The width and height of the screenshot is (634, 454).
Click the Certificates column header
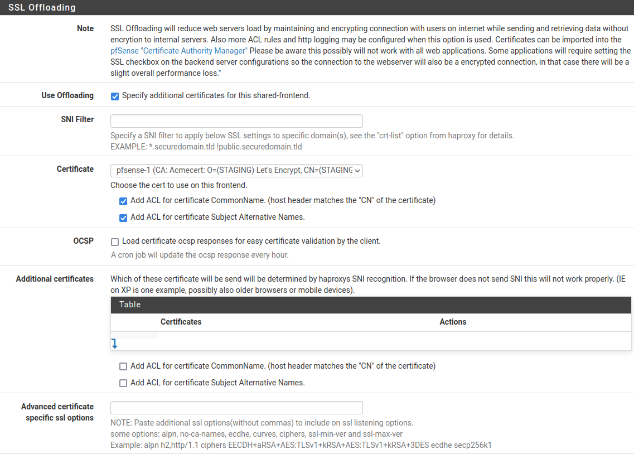(x=181, y=322)
